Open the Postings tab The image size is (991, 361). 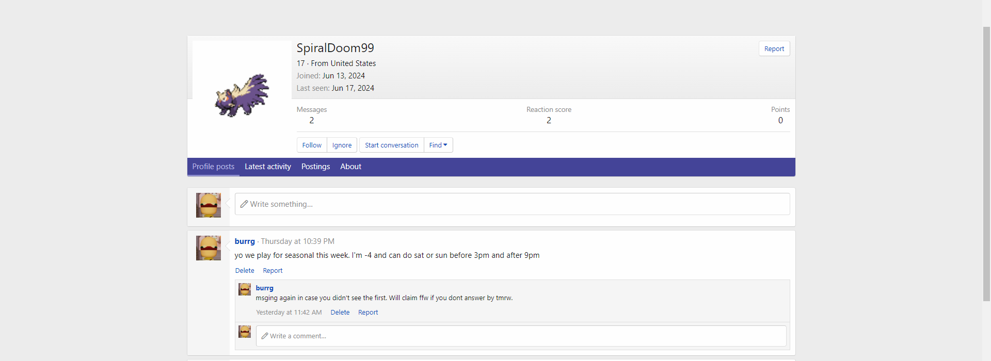[x=315, y=167]
